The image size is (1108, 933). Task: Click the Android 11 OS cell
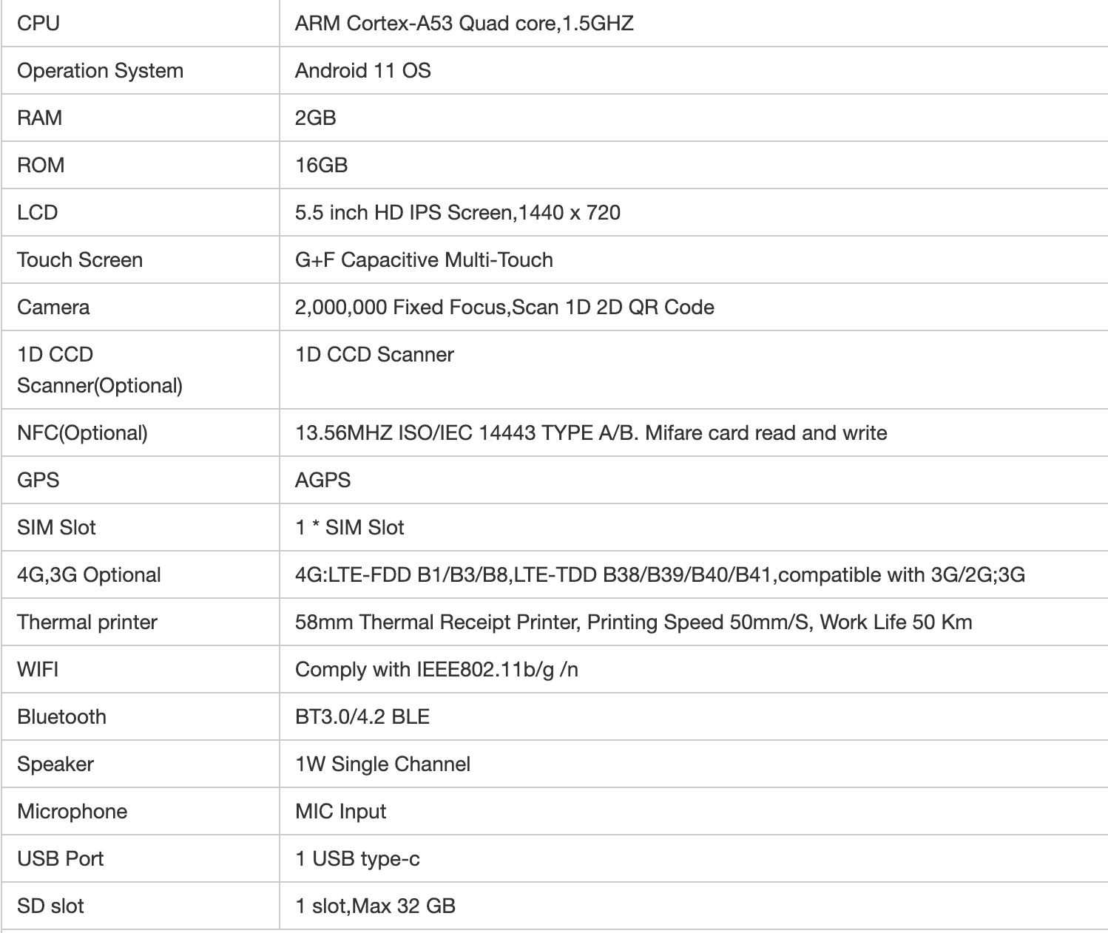click(694, 71)
